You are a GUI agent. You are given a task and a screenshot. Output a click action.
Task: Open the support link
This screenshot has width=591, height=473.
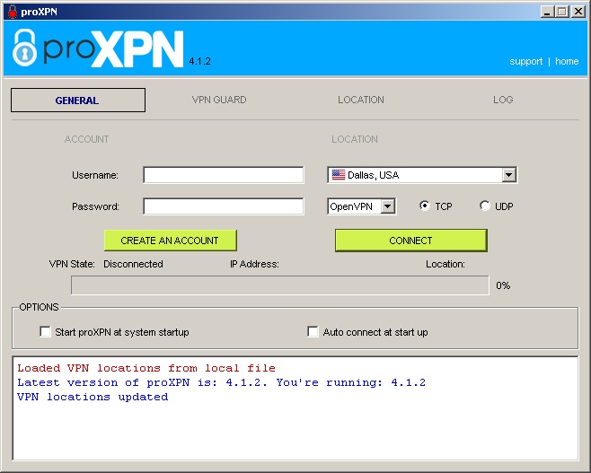pyautogui.click(x=525, y=61)
